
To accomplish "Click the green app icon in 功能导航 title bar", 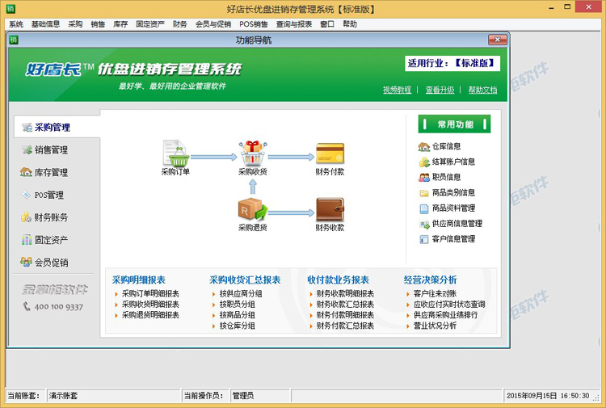I will (x=14, y=40).
